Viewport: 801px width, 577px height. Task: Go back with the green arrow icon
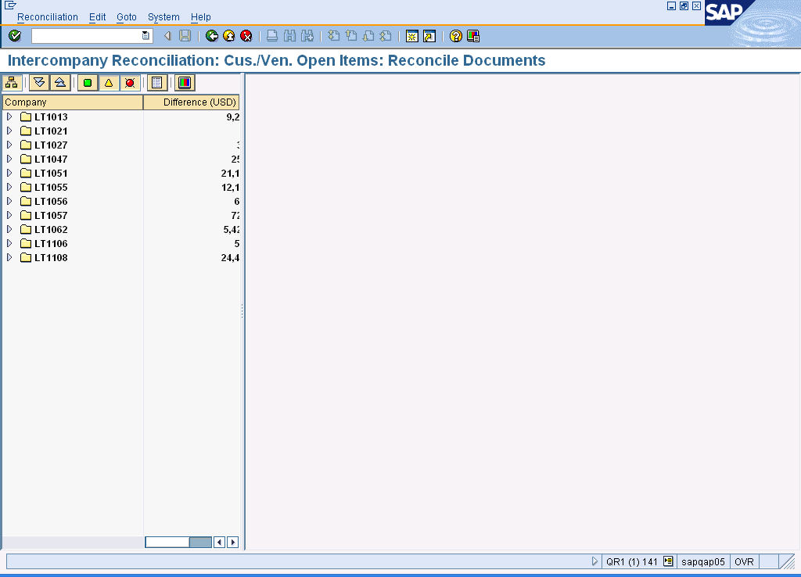coord(211,36)
